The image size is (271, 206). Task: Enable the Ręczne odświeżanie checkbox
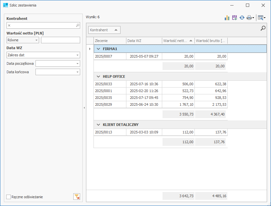click(x=9, y=197)
